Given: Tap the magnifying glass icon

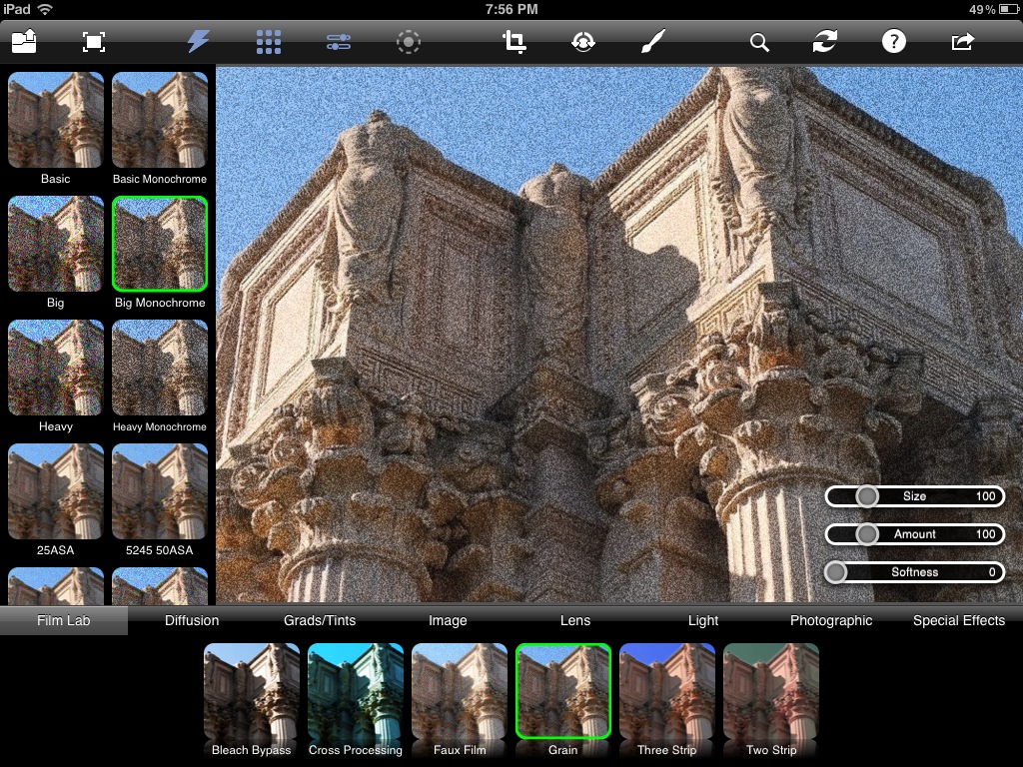Looking at the screenshot, I should 759,42.
